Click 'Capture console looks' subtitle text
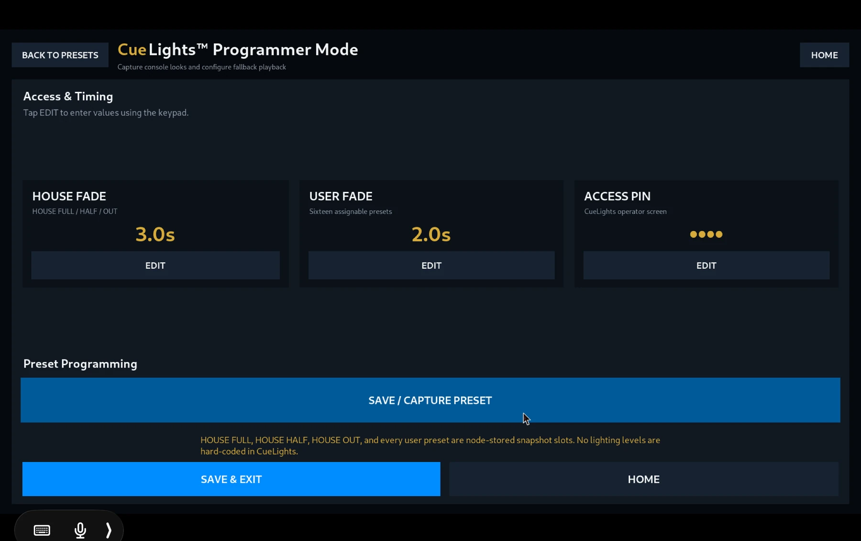Screen dimensions: 861x541 pyautogui.click(x=201, y=67)
